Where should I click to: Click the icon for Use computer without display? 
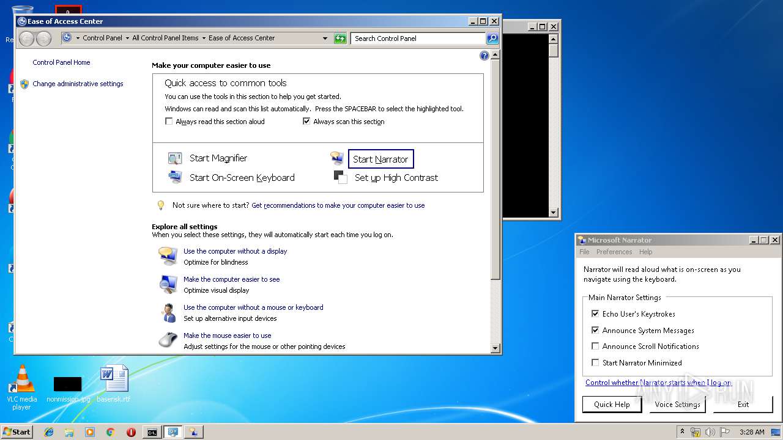pyautogui.click(x=168, y=256)
